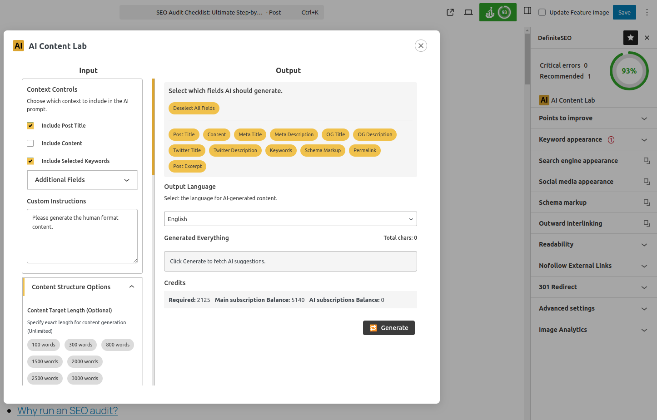Click the device preview laptop icon

coord(468,12)
